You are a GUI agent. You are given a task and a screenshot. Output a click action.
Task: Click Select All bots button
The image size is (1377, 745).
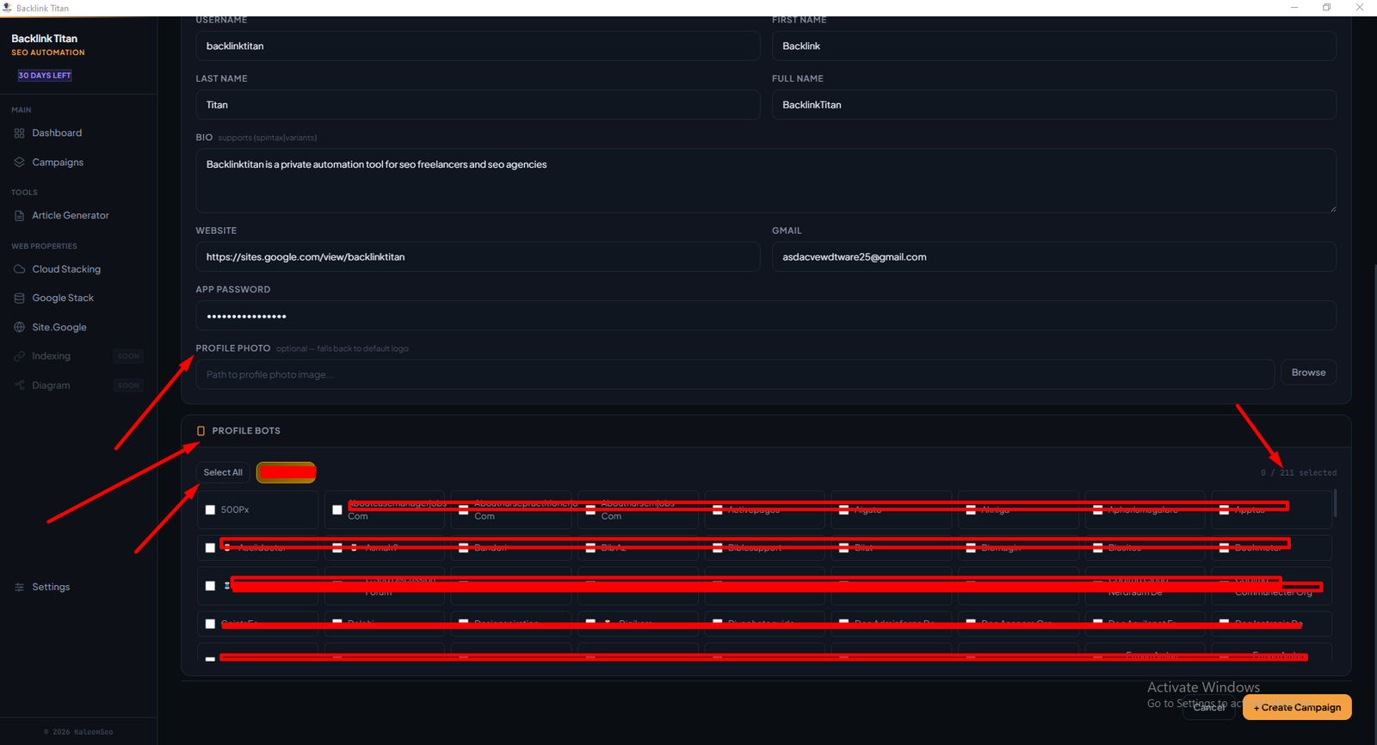point(223,472)
